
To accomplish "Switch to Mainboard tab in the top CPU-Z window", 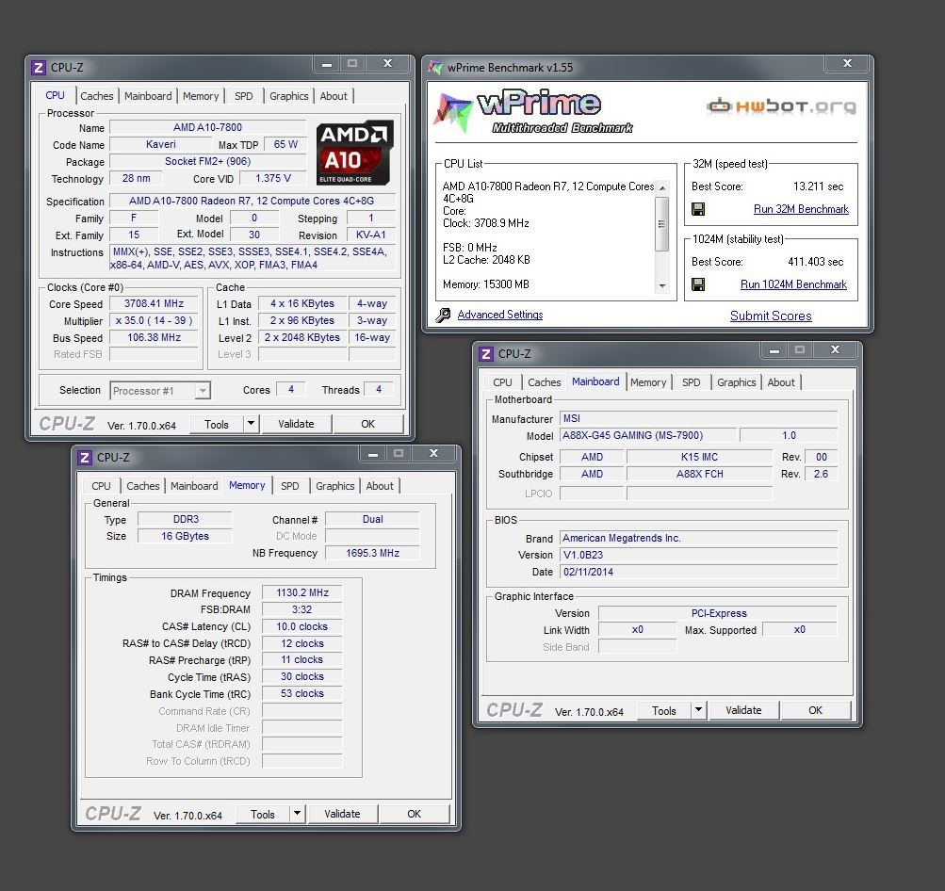I will coord(148,96).
